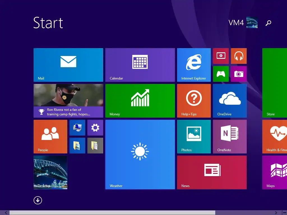Open the Store tile
Viewport: 287px width, 215px height.
coord(275,83)
